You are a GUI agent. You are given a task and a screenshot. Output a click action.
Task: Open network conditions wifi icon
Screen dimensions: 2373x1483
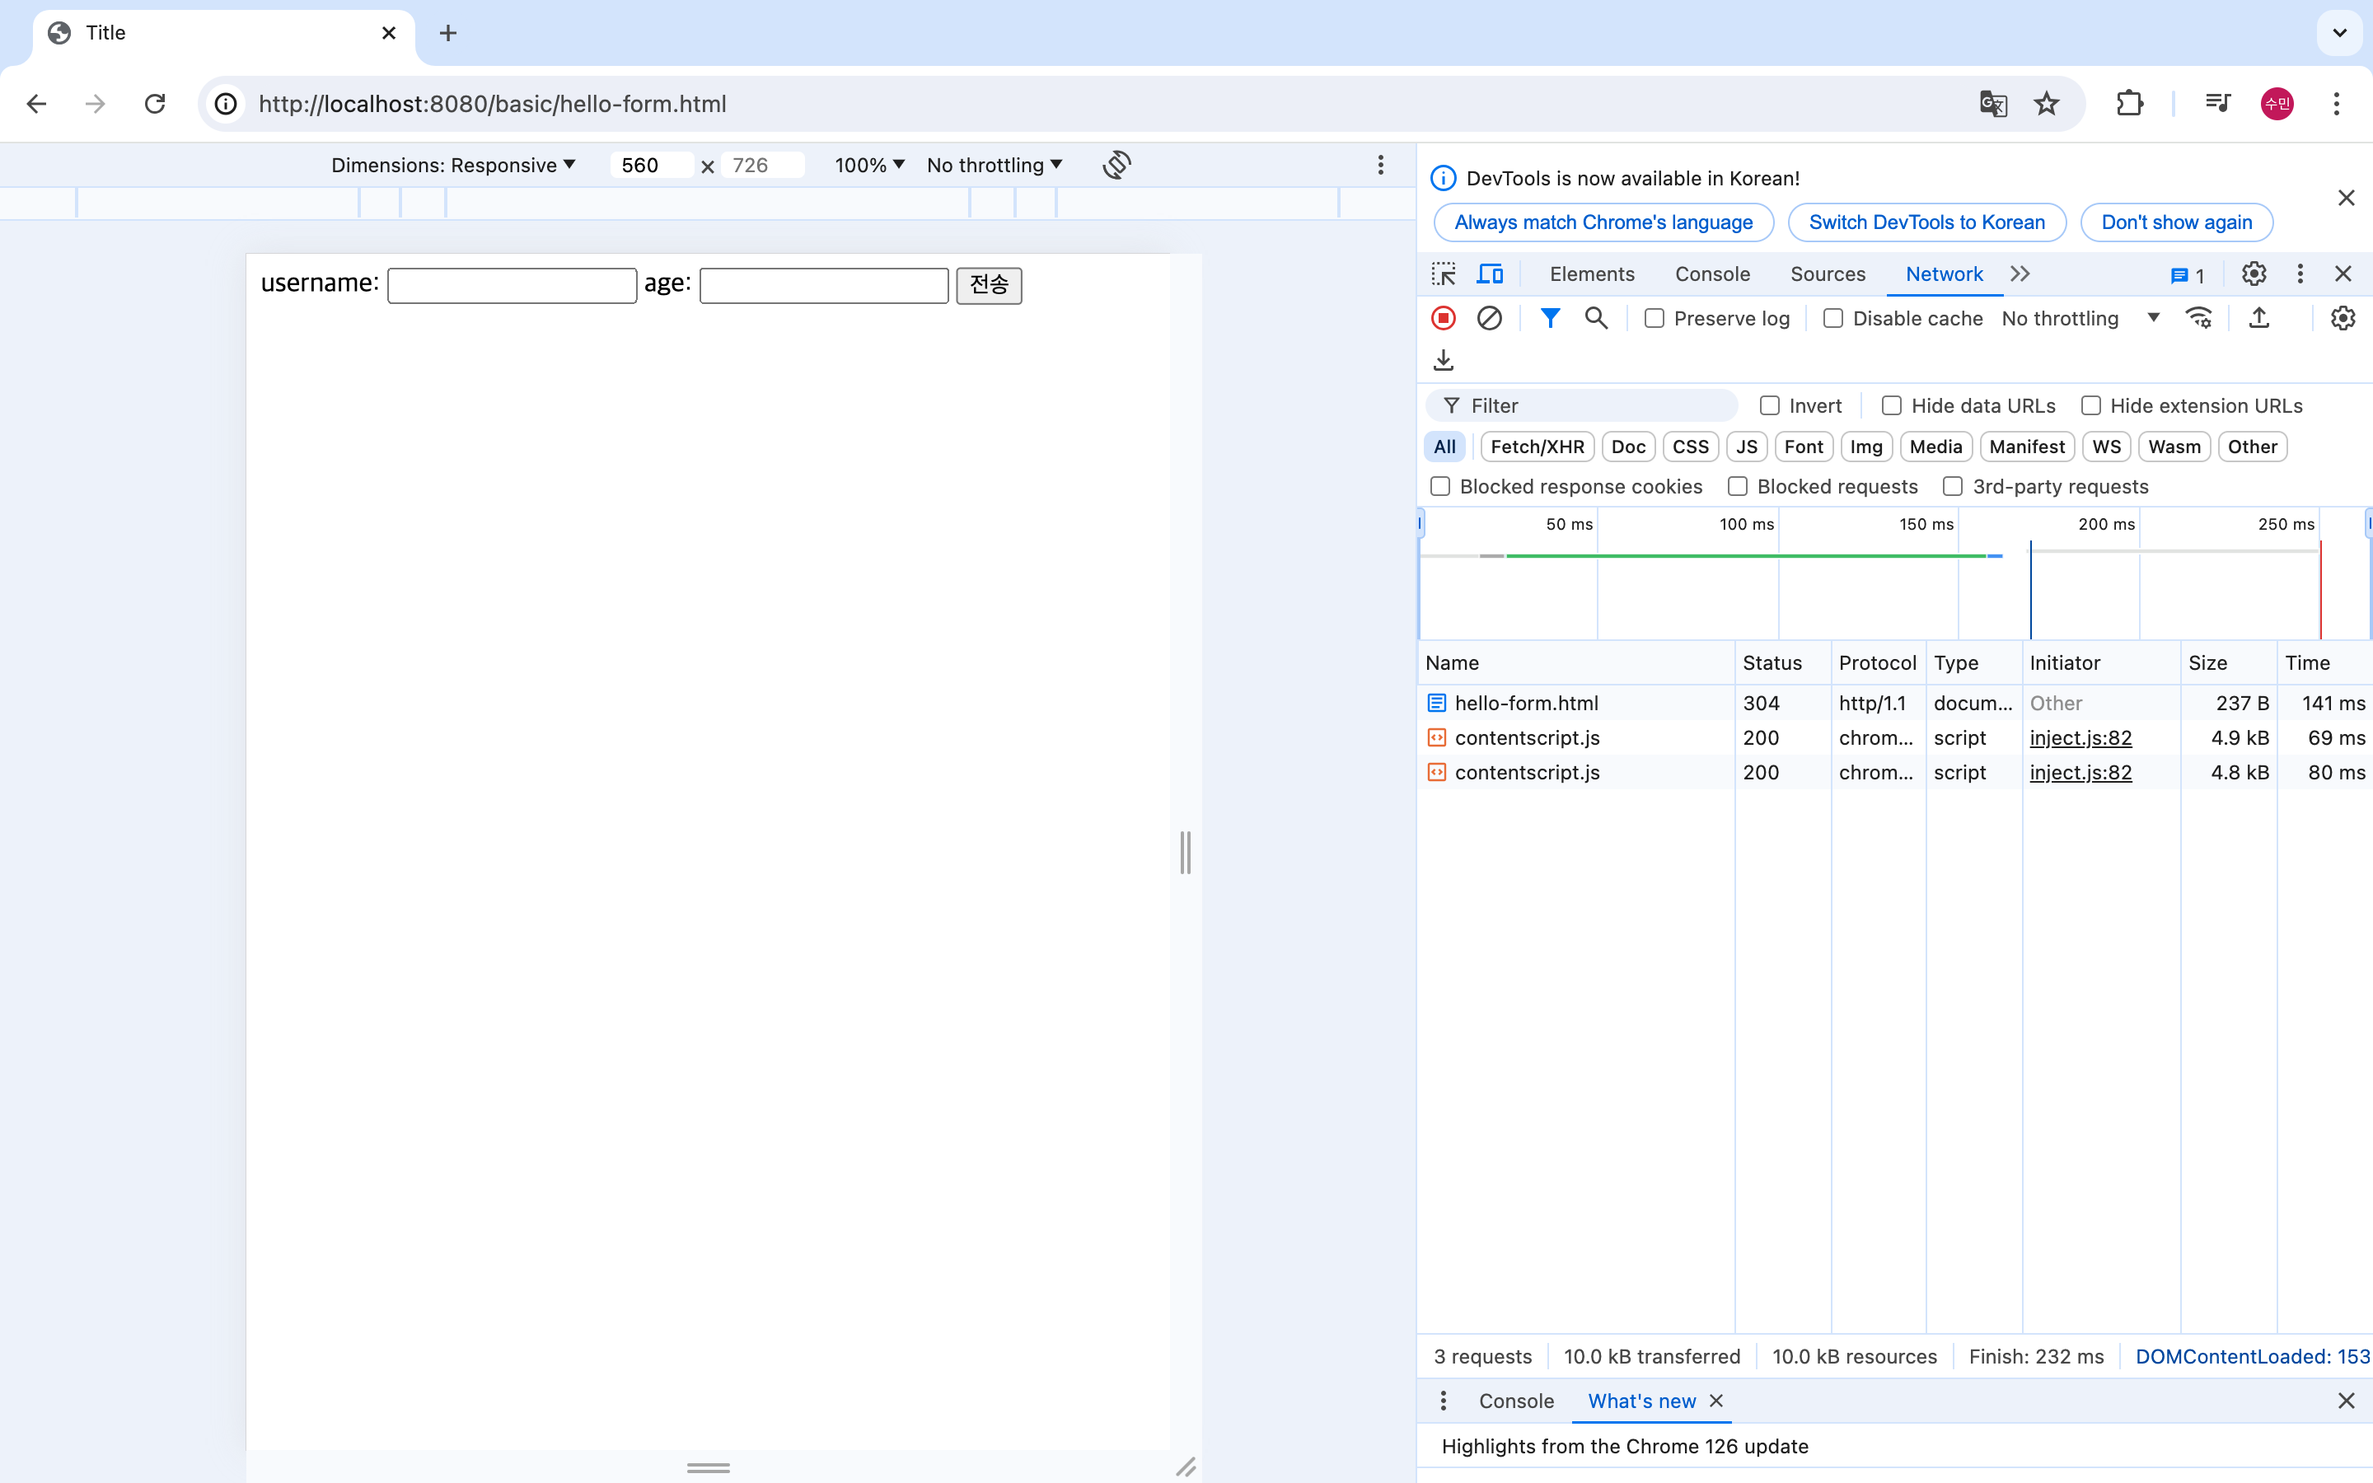(2198, 318)
